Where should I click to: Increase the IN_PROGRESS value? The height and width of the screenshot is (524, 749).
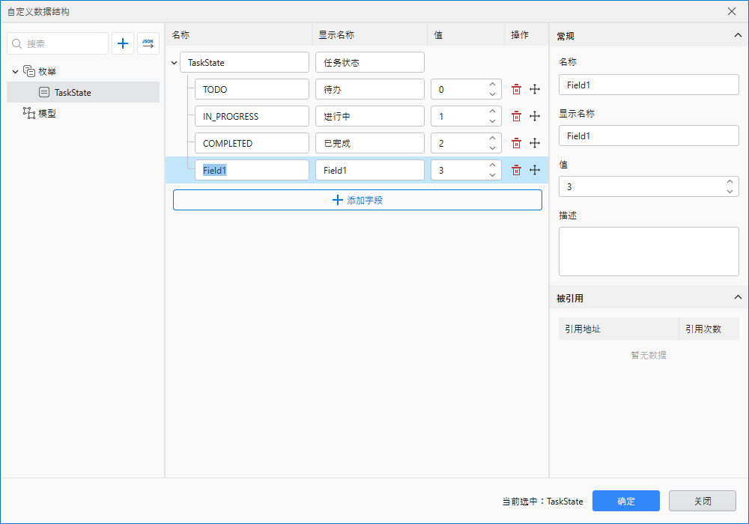pos(493,112)
